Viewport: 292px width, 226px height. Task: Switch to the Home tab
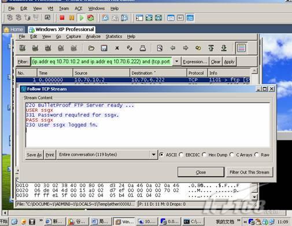point(14,30)
